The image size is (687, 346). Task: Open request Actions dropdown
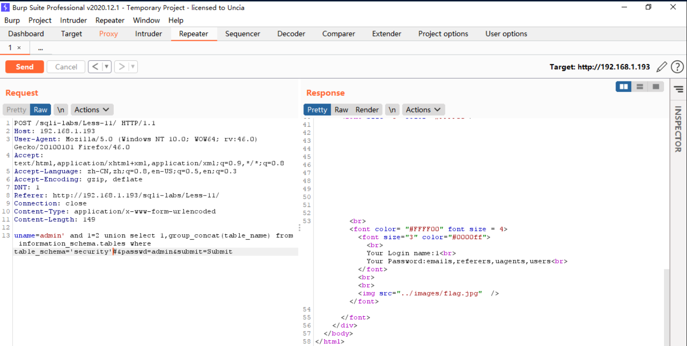[92, 110]
